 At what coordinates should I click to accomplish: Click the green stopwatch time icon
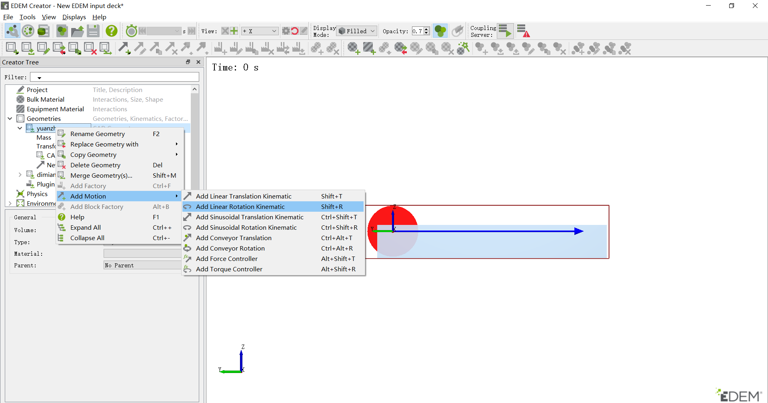131,31
